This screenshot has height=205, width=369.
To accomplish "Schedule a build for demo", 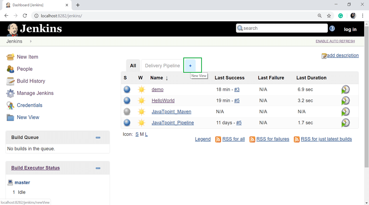I will click(x=345, y=89).
